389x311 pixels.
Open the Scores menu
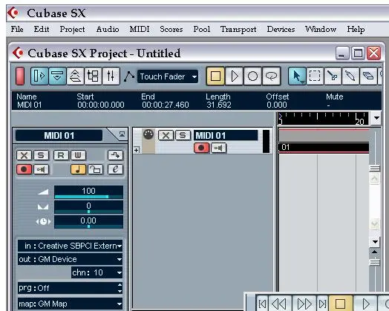tap(171, 29)
